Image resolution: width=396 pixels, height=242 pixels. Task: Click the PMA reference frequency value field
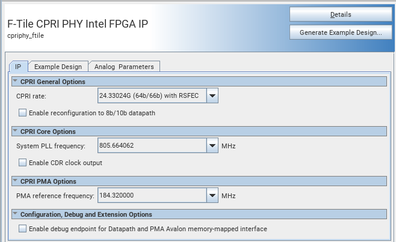point(152,195)
